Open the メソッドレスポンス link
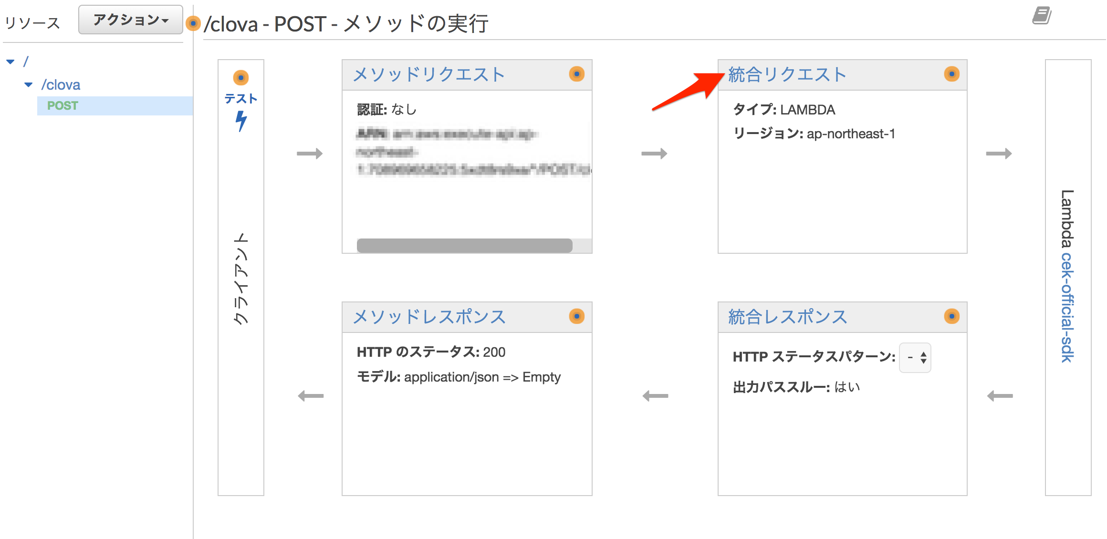 429,317
